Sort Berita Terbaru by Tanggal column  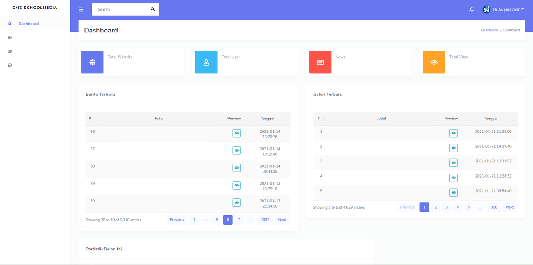pyautogui.click(x=270, y=119)
